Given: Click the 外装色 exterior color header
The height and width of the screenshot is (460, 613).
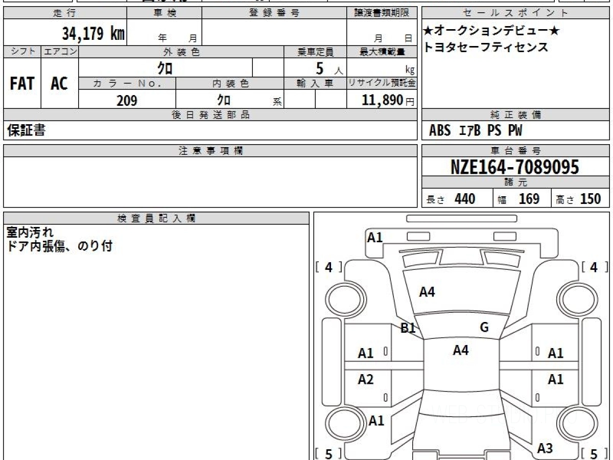Looking at the screenshot, I should click(x=181, y=52).
